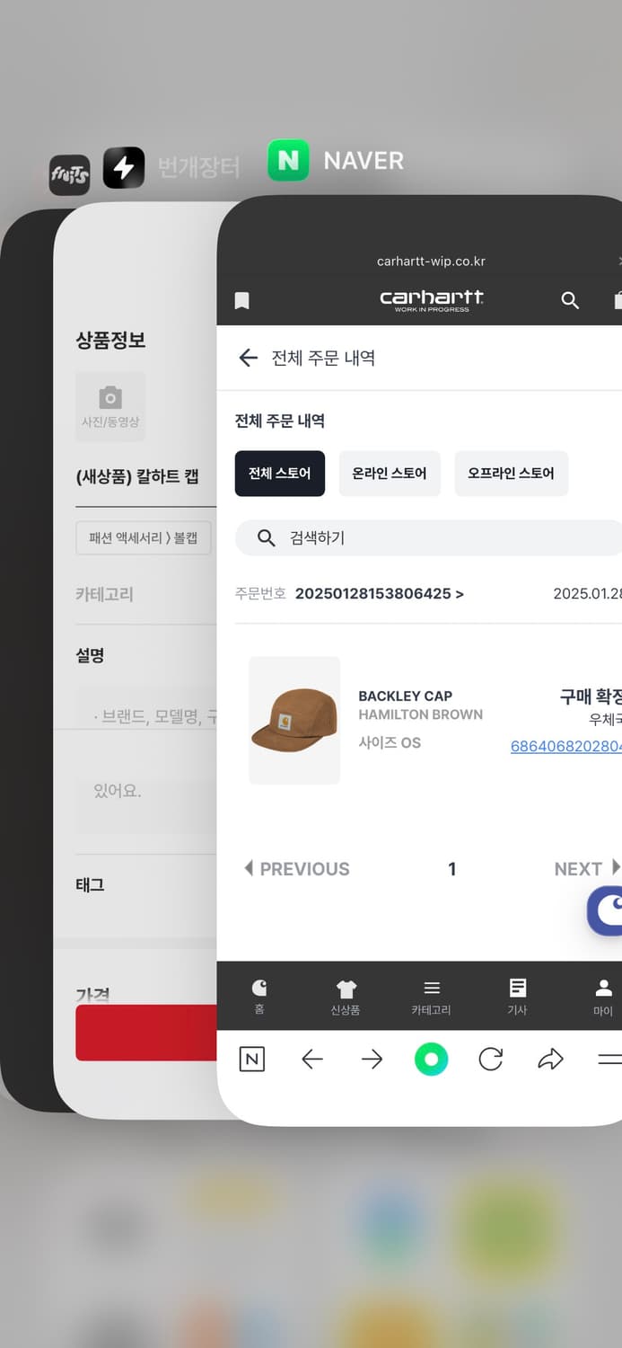Open the Fruits app icon in switcher
The width and height of the screenshot is (622, 1348).
pos(69,174)
